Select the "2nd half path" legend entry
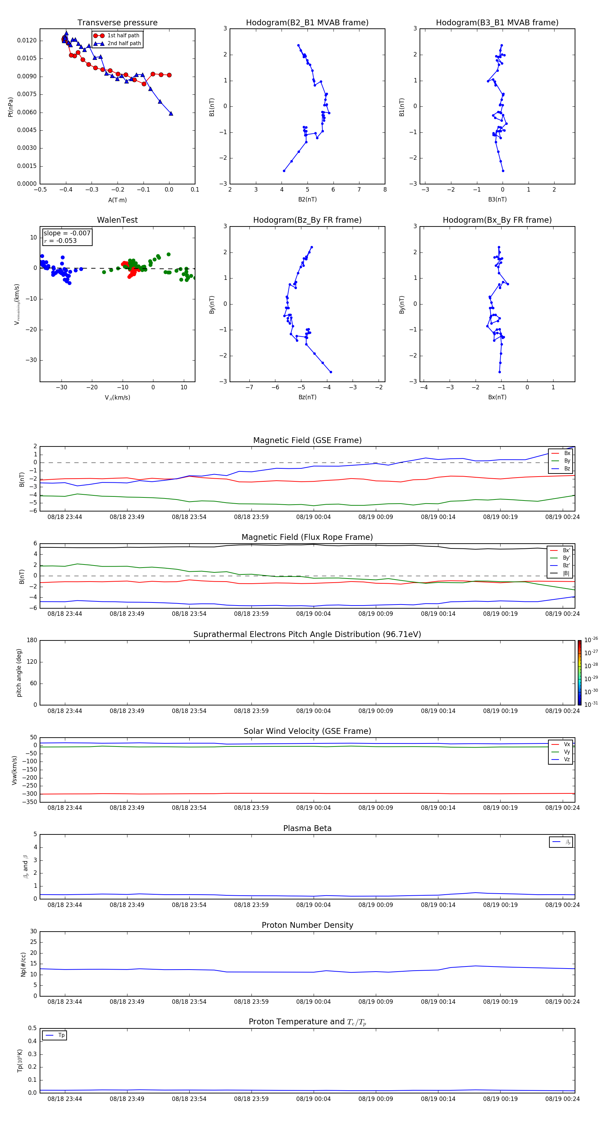Image resolution: width=615 pixels, height=1129 pixels. pyautogui.click(x=118, y=43)
